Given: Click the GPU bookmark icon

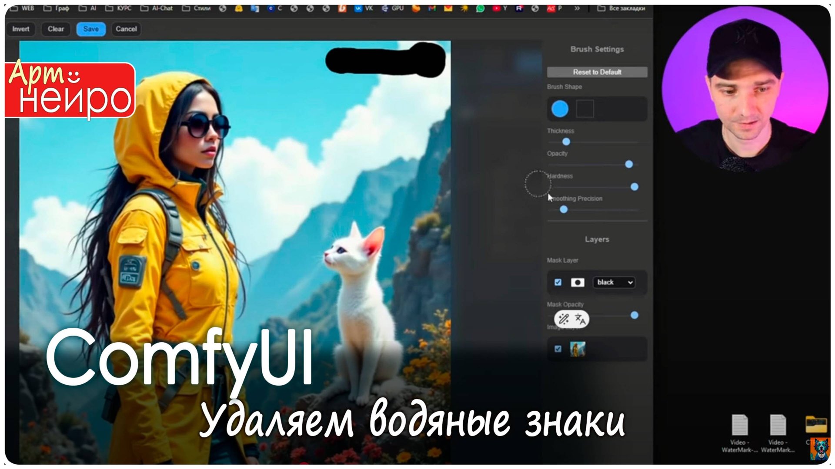Looking at the screenshot, I should pos(385,8).
